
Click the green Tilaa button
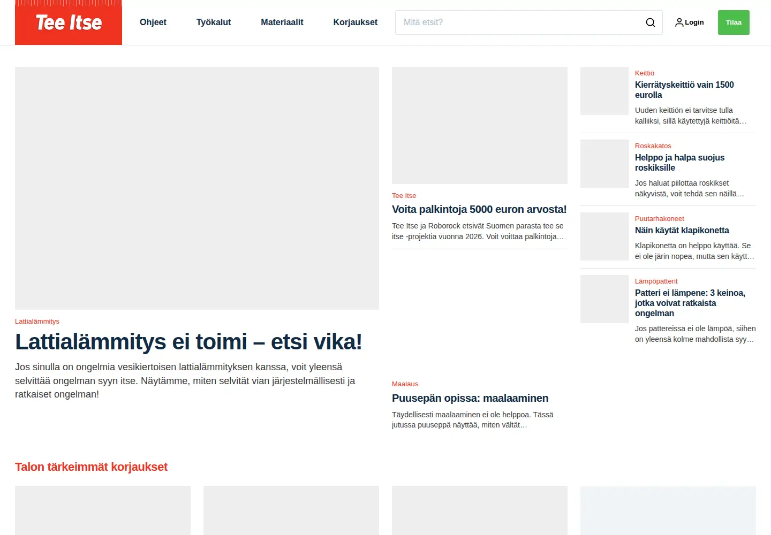[734, 22]
